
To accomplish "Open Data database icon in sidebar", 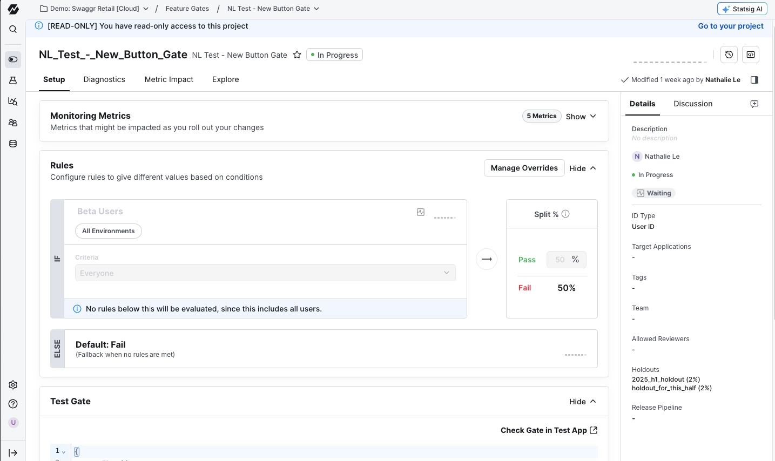I will (x=13, y=144).
